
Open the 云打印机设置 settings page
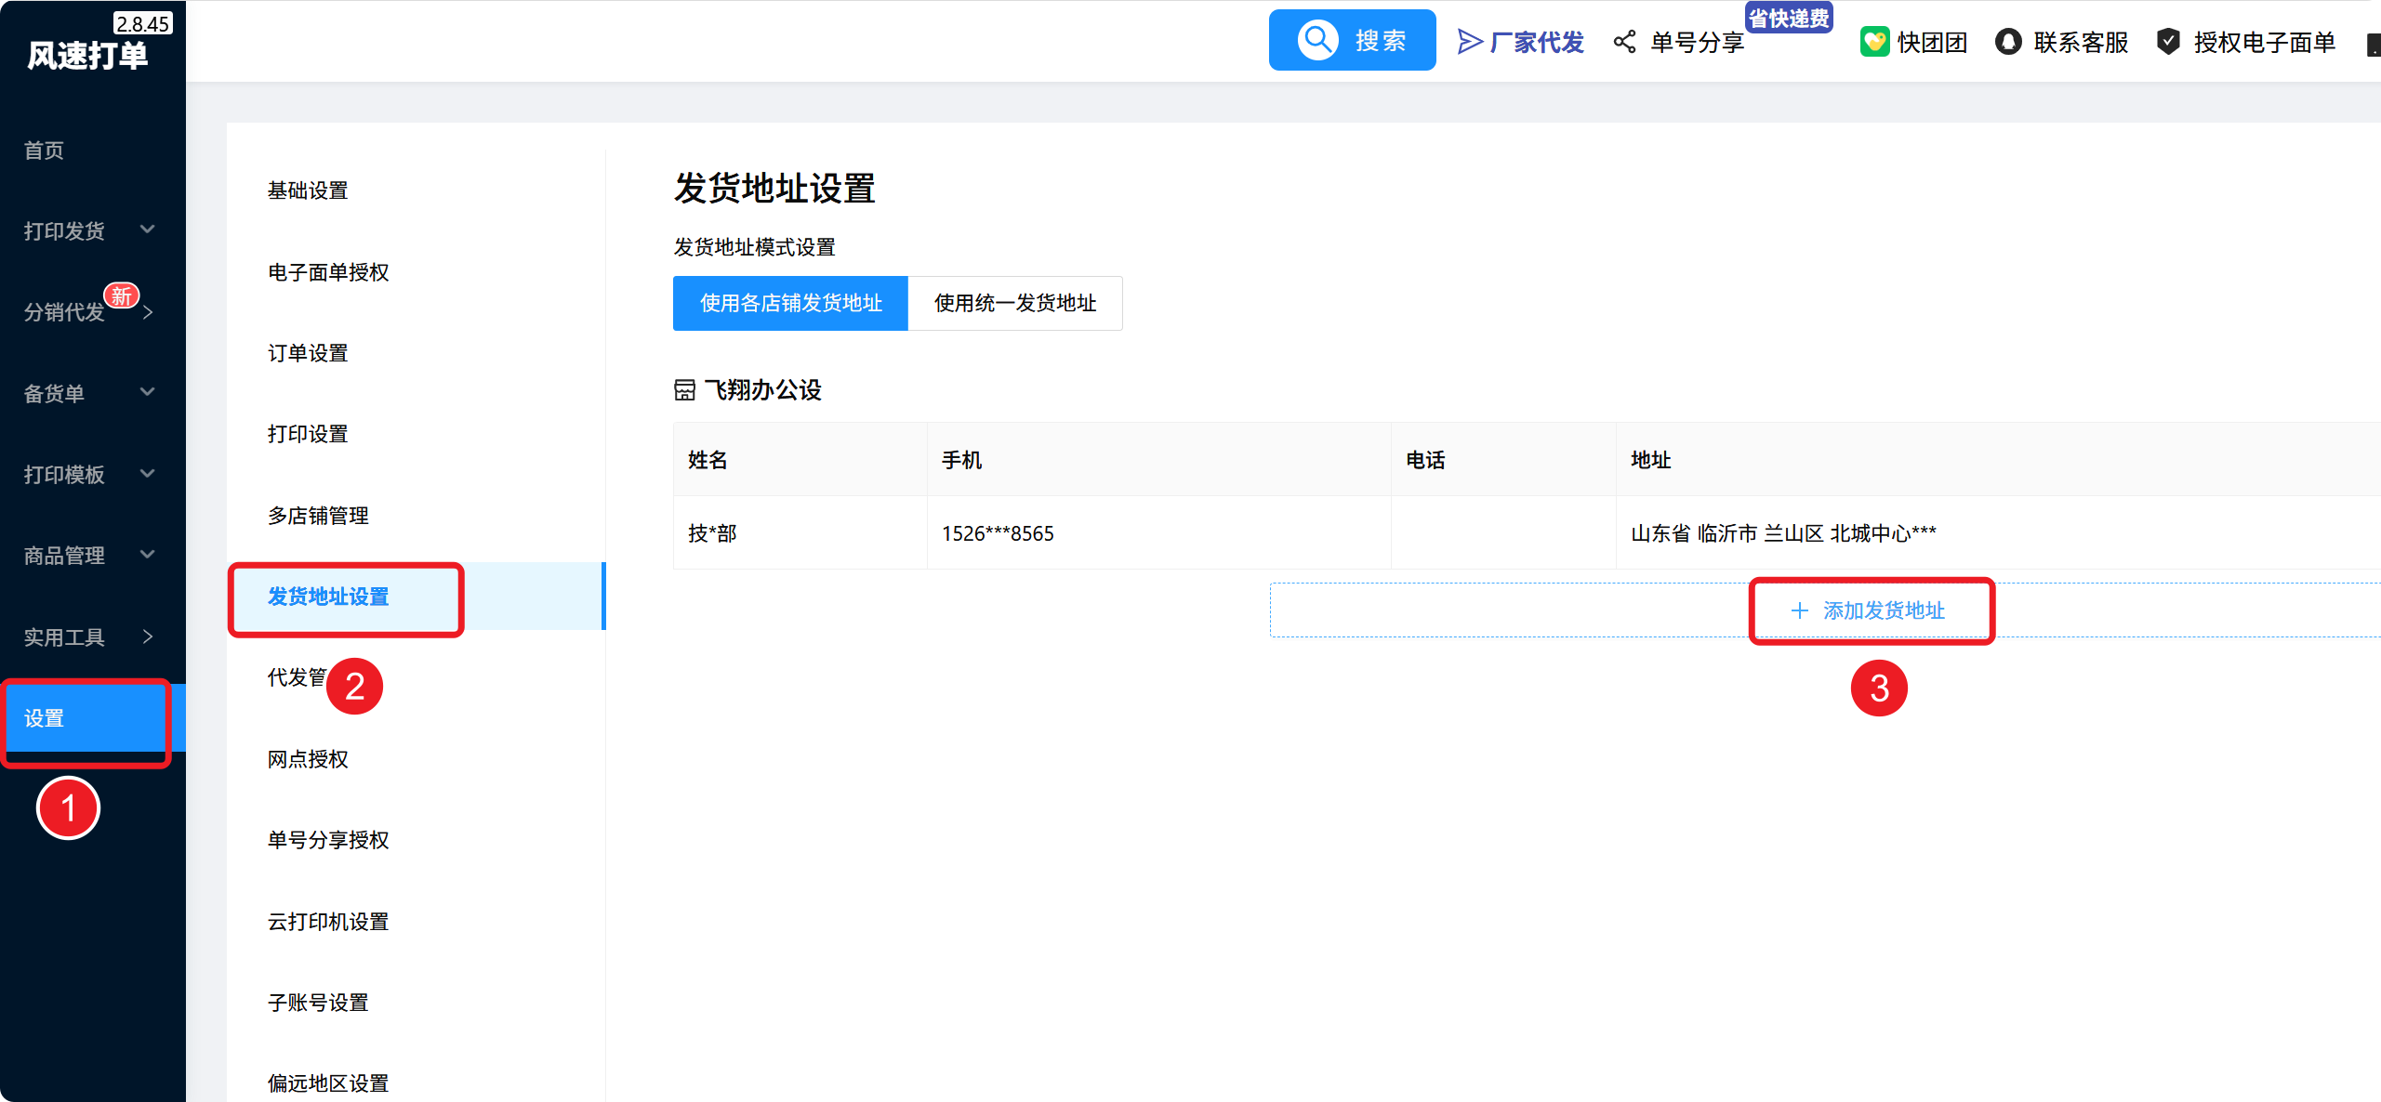point(328,922)
